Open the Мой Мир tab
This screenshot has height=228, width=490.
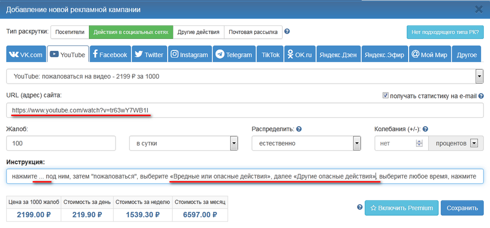tap(429, 55)
